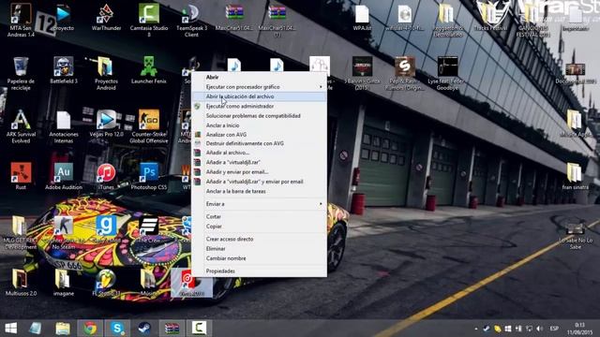Select 'Copiar' in the context menu
This screenshot has height=337, width=600.
click(x=214, y=227)
